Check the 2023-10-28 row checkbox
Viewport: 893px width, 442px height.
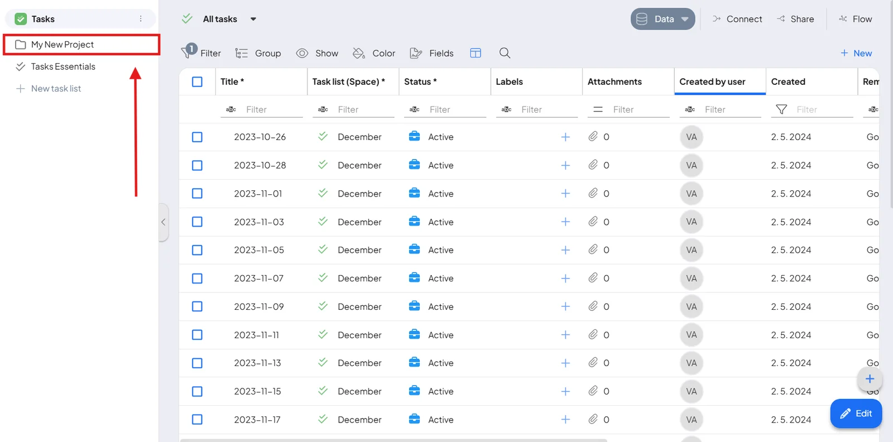point(197,165)
